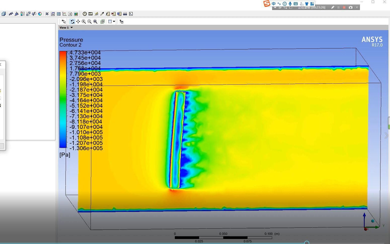Click the scale ruler at 0.050
The height and width of the screenshot is (244, 390).
(223, 234)
